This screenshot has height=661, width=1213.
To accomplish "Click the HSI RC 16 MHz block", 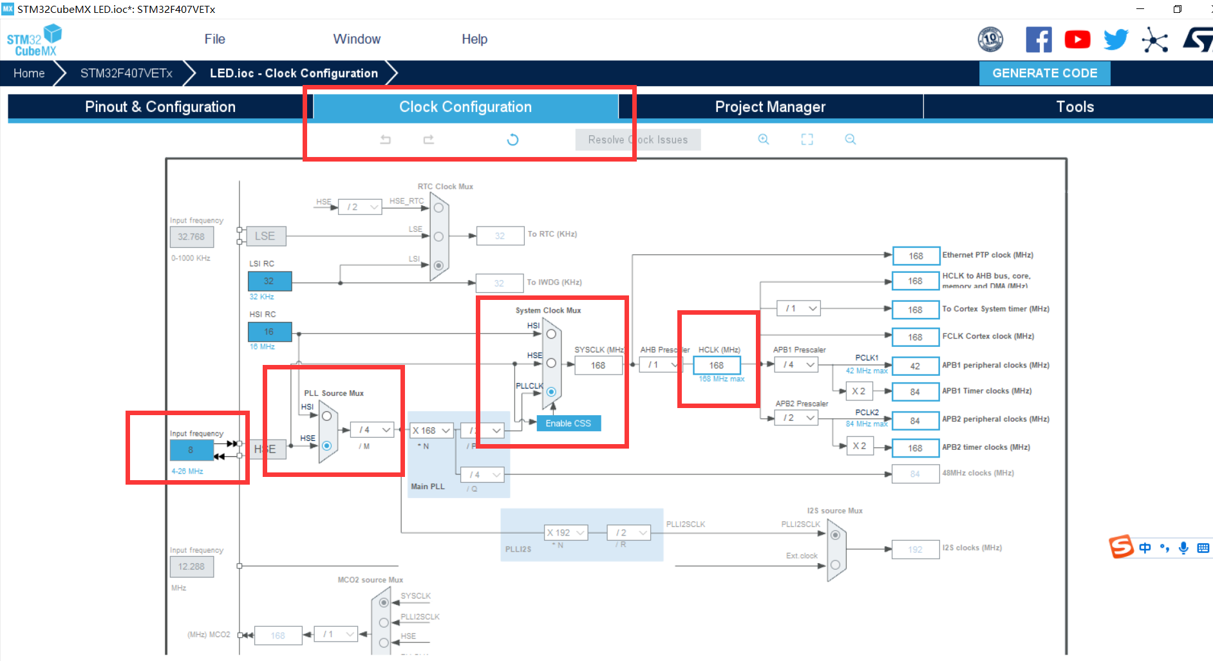I will 270,331.
